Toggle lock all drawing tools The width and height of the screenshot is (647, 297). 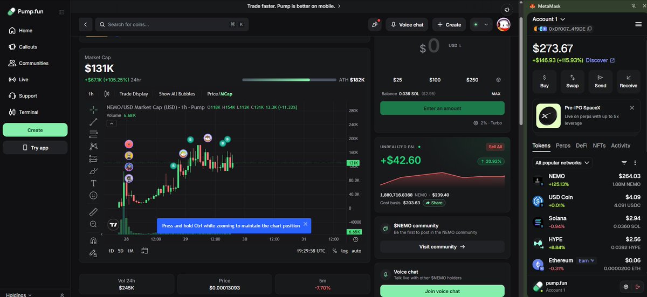pyautogui.click(x=93, y=253)
